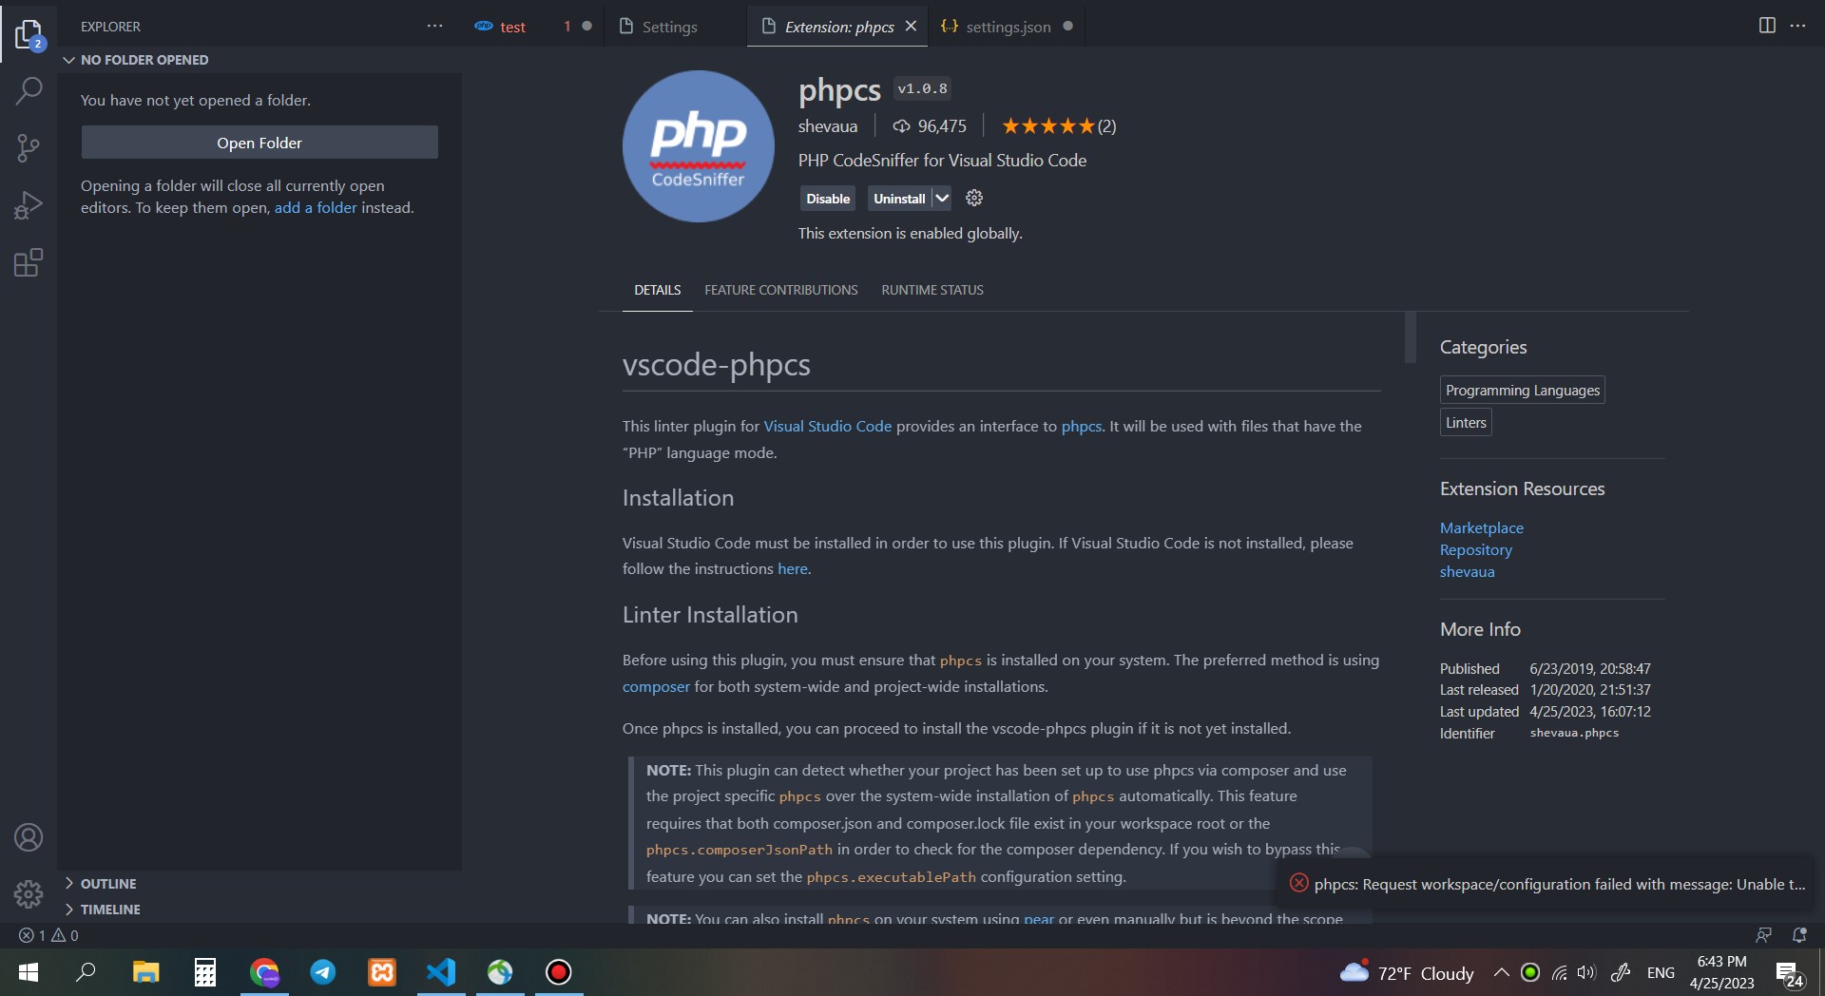Click the details pane scrollbar
Viewport: 1825px width, 996px height.
click(x=1411, y=337)
